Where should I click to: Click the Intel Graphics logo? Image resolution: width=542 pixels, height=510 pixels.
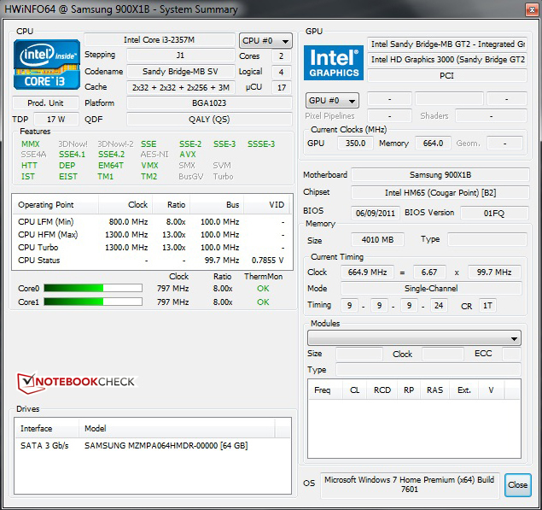click(334, 62)
